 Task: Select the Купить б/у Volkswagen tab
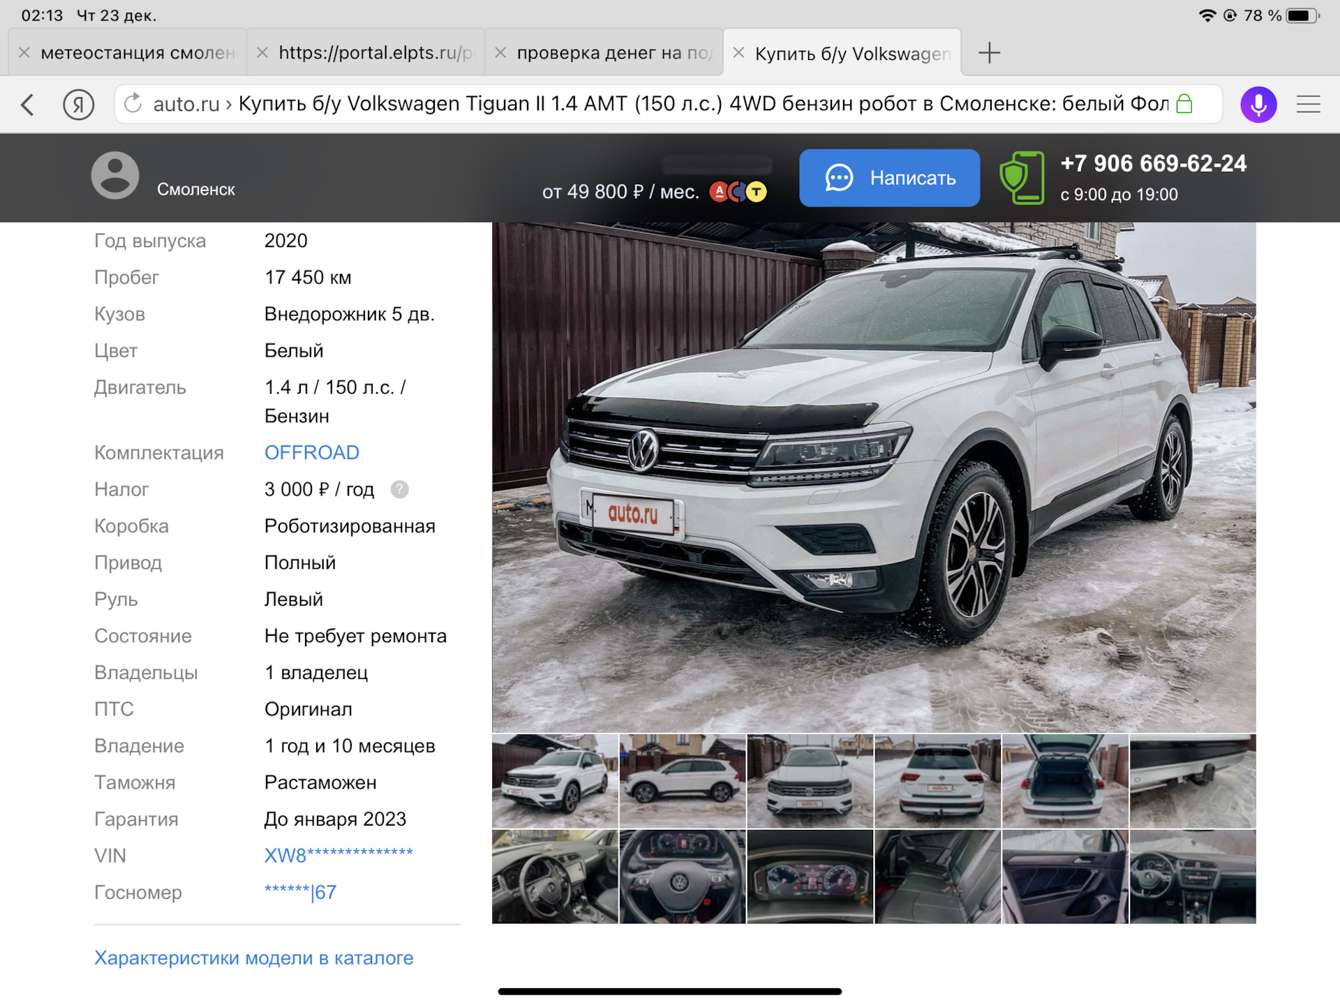[x=842, y=52]
